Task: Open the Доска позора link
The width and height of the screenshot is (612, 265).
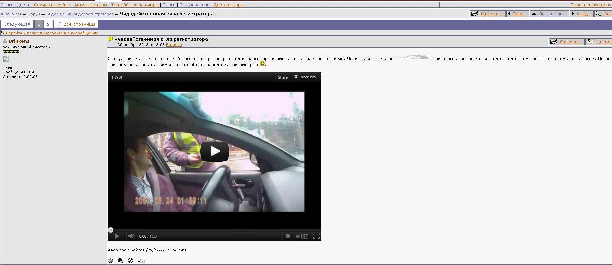Action: (x=228, y=5)
